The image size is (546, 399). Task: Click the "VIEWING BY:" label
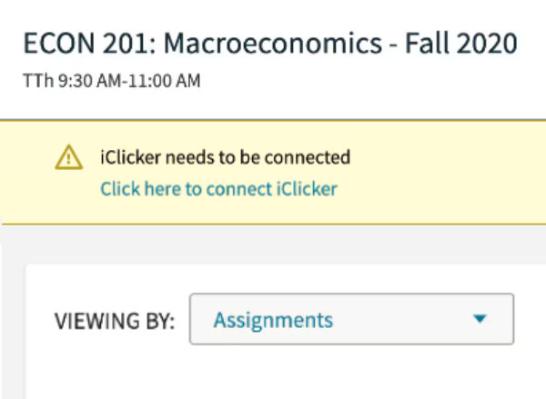click(x=115, y=321)
